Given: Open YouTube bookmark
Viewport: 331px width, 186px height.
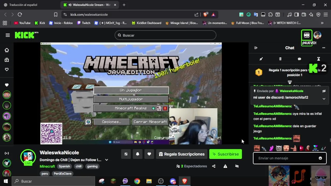Looking at the screenshot, I should 22,23.
